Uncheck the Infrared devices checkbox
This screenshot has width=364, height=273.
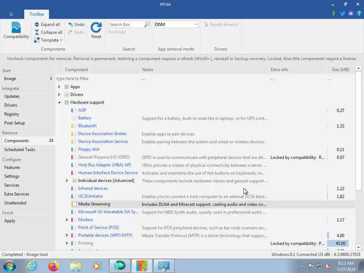pos(74,188)
